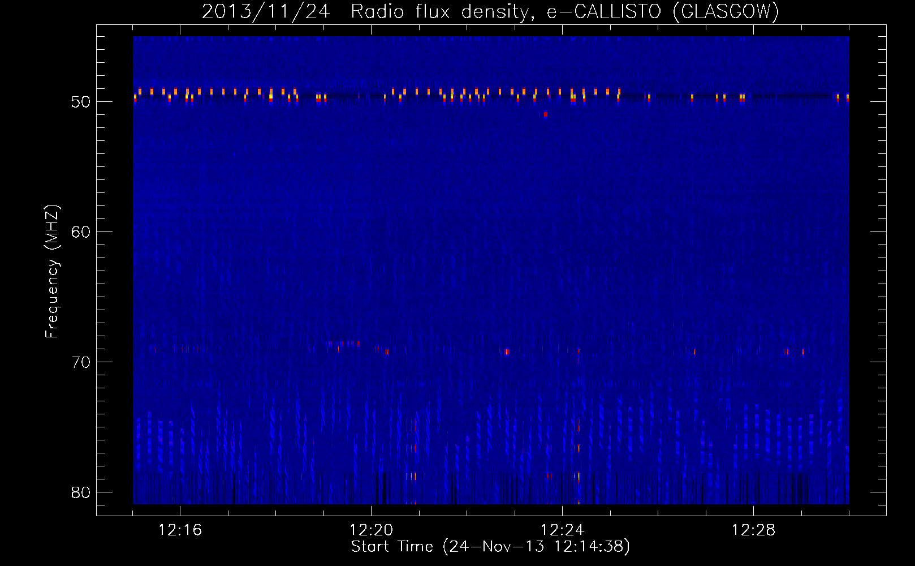The height and width of the screenshot is (566, 915).
Task: Select the 70 frequency tick label
Action: point(81,362)
